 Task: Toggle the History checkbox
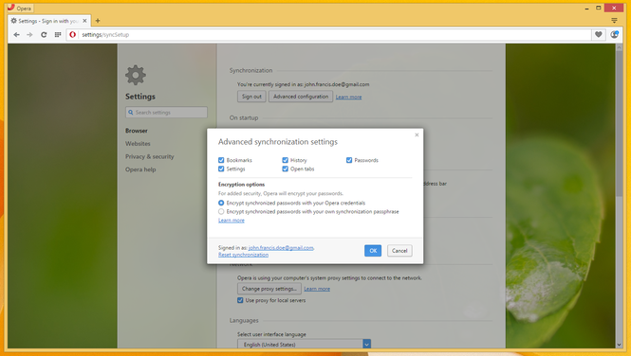(x=286, y=160)
